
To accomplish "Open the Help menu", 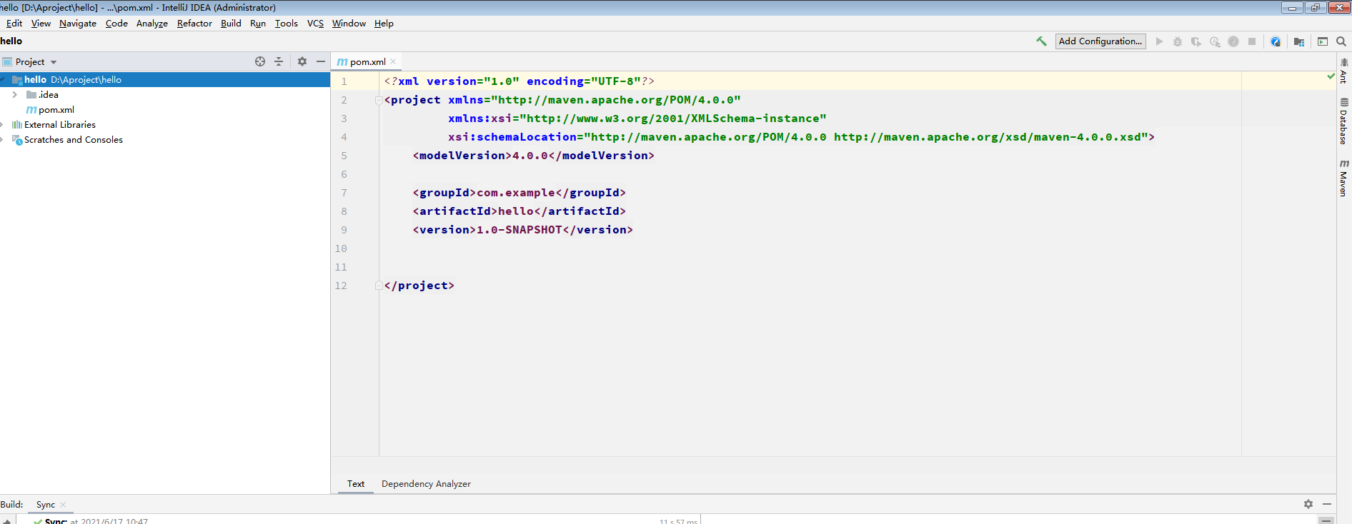I will tap(384, 23).
